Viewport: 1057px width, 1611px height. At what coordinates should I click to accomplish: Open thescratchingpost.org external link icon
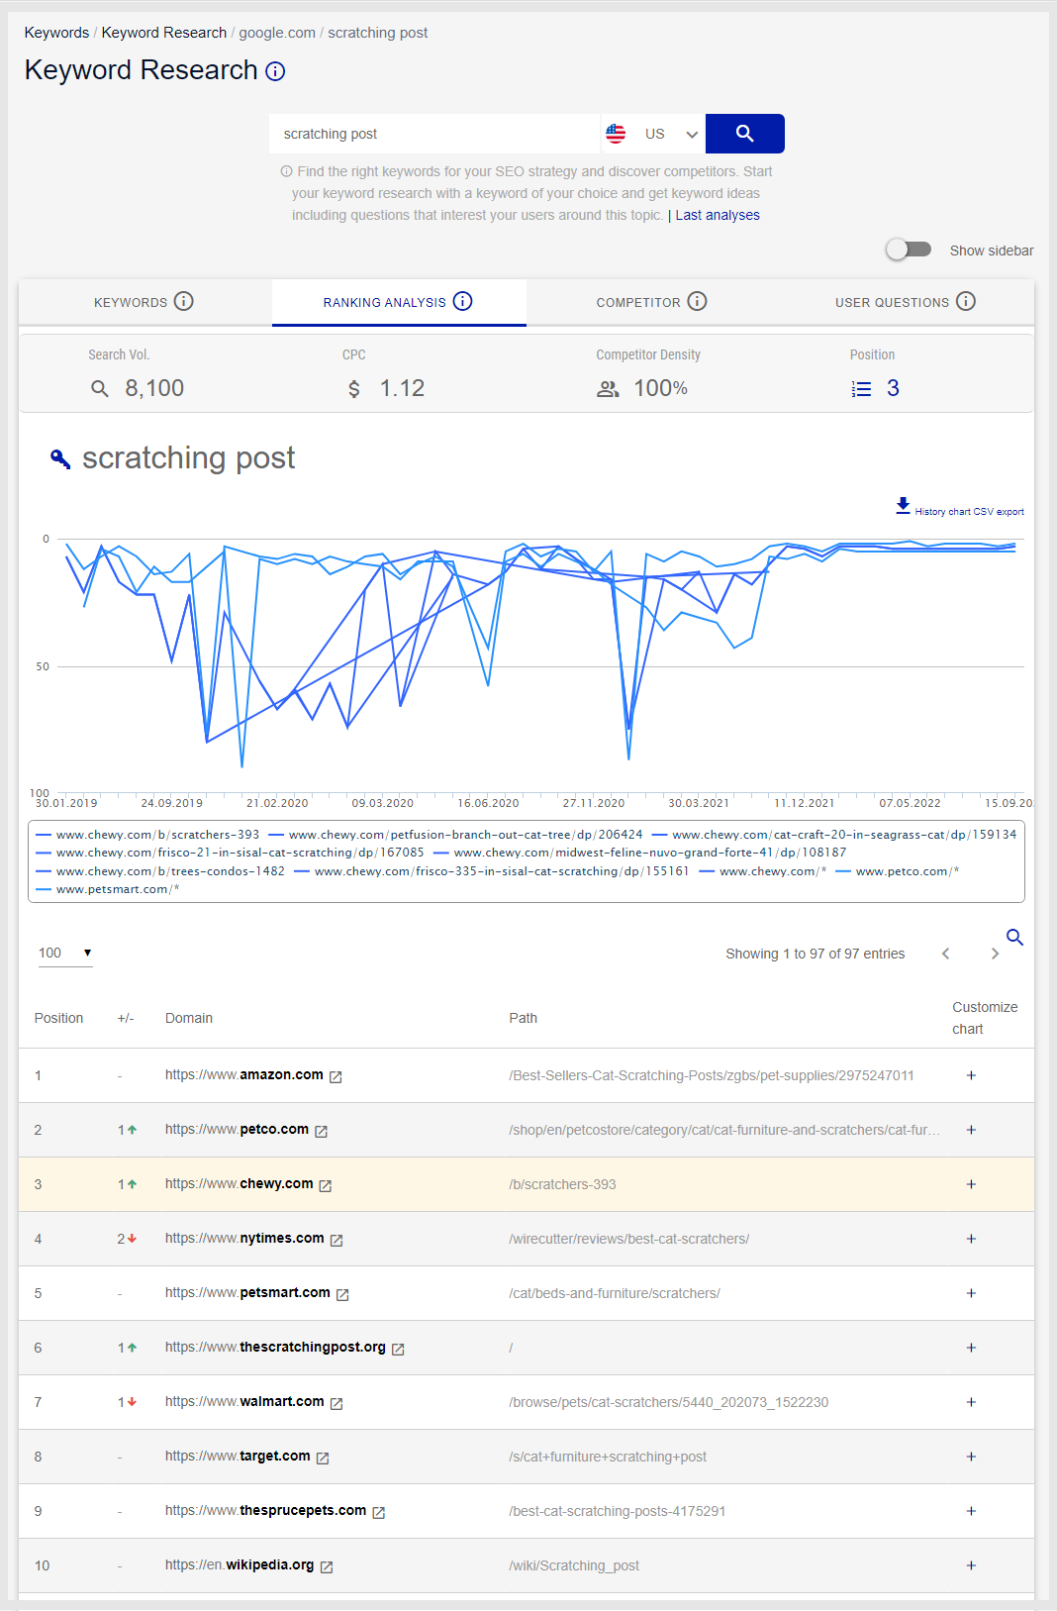coord(398,1349)
